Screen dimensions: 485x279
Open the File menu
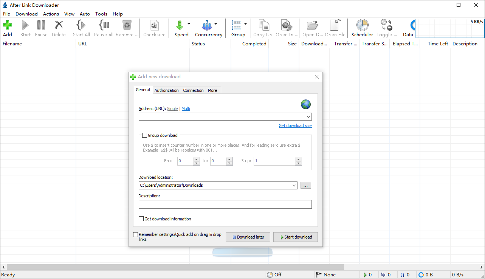point(7,14)
